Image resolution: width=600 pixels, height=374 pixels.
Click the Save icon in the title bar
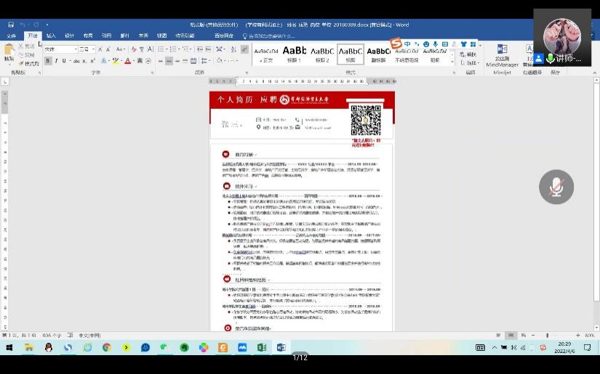10,25
